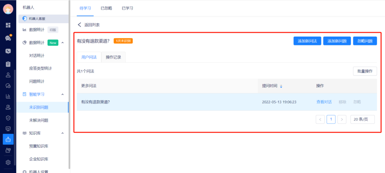Click 查看对话 link in the table row
Screen dimensions: 385x173
[324, 102]
